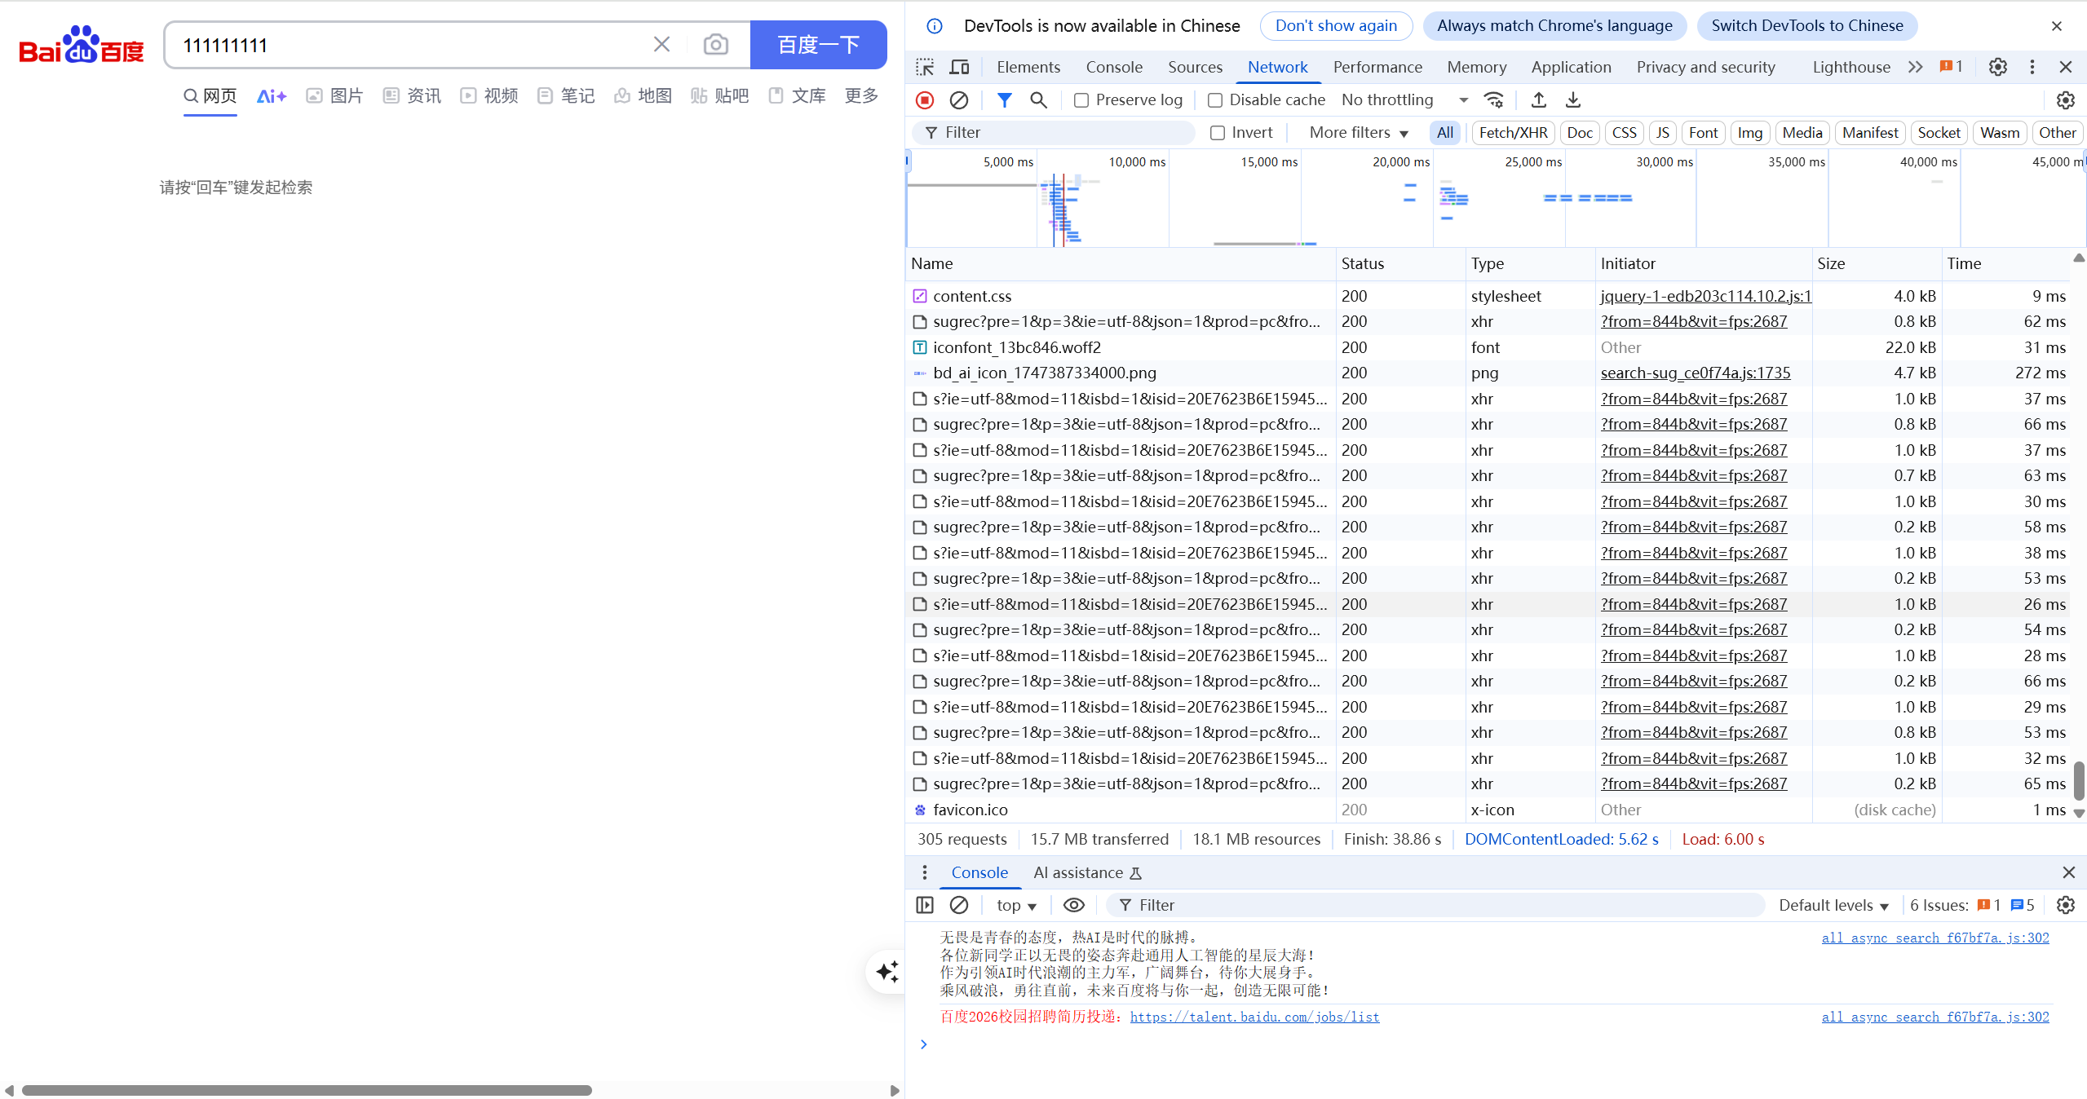This screenshot has width=2087, height=1099.
Task: Clear the network log
Action: 959,100
